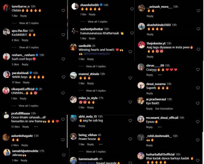The height and width of the screenshot is (164, 204).
Task: Like tanvibarve_n's Olalala comment
Action: click(63, 10)
